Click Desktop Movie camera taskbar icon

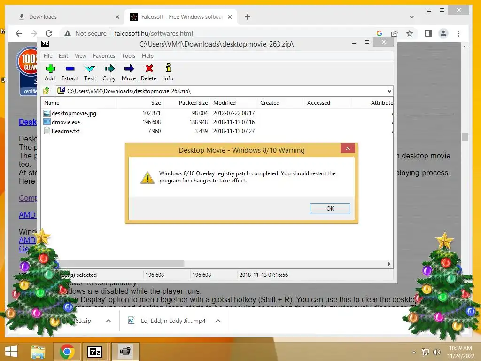pyautogui.click(x=125, y=352)
